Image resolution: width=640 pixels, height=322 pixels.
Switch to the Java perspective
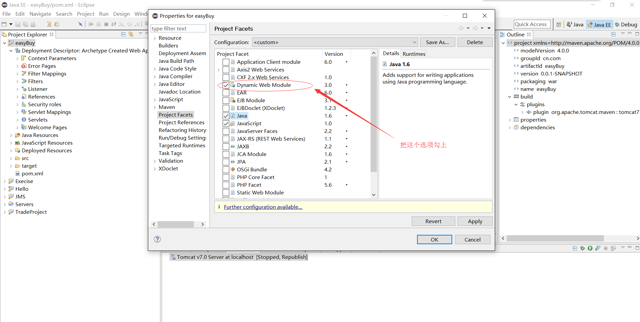[575, 24]
